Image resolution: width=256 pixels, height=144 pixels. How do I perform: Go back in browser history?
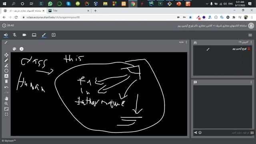[x=4, y=17]
